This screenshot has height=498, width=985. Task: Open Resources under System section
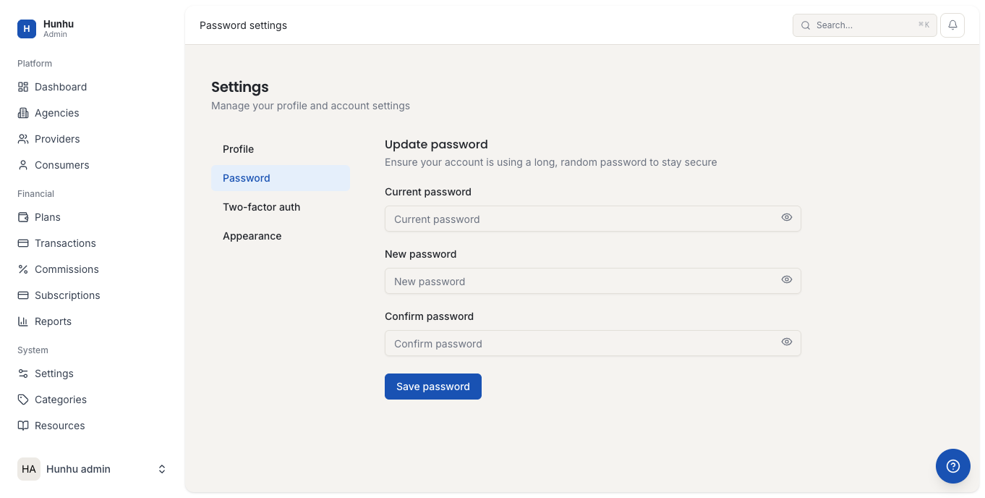click(x=93, y=426)
